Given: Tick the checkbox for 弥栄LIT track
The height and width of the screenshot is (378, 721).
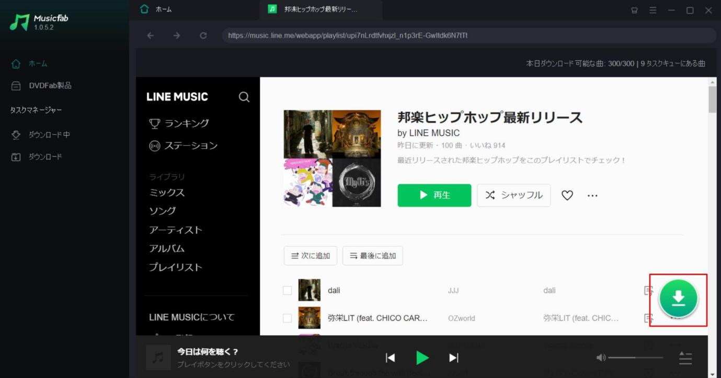Looking at the screenshot, I should pos(287,318).
